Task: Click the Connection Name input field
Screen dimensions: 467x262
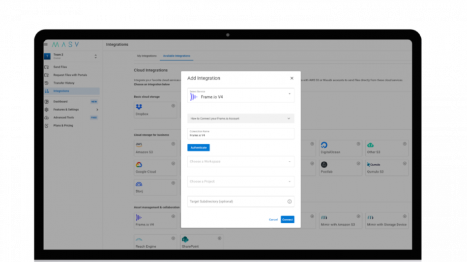Action: pyautogui.click(x=241, y=134)
